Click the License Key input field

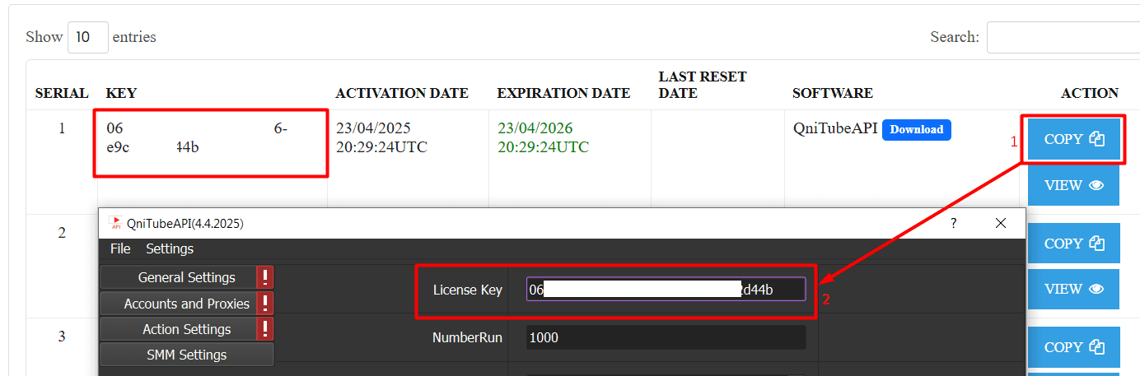(666, 290)
